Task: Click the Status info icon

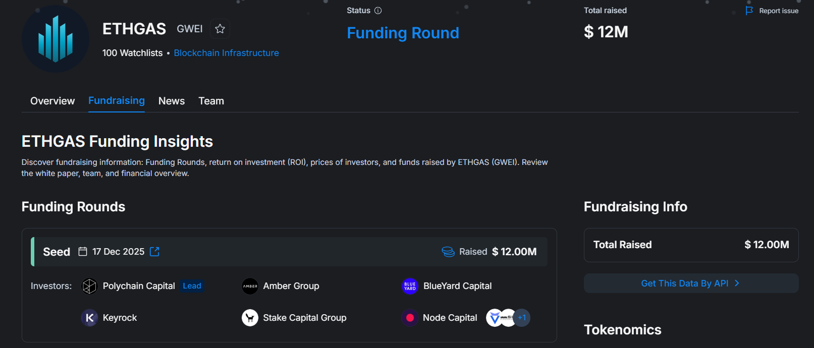Action: point(378,11)
